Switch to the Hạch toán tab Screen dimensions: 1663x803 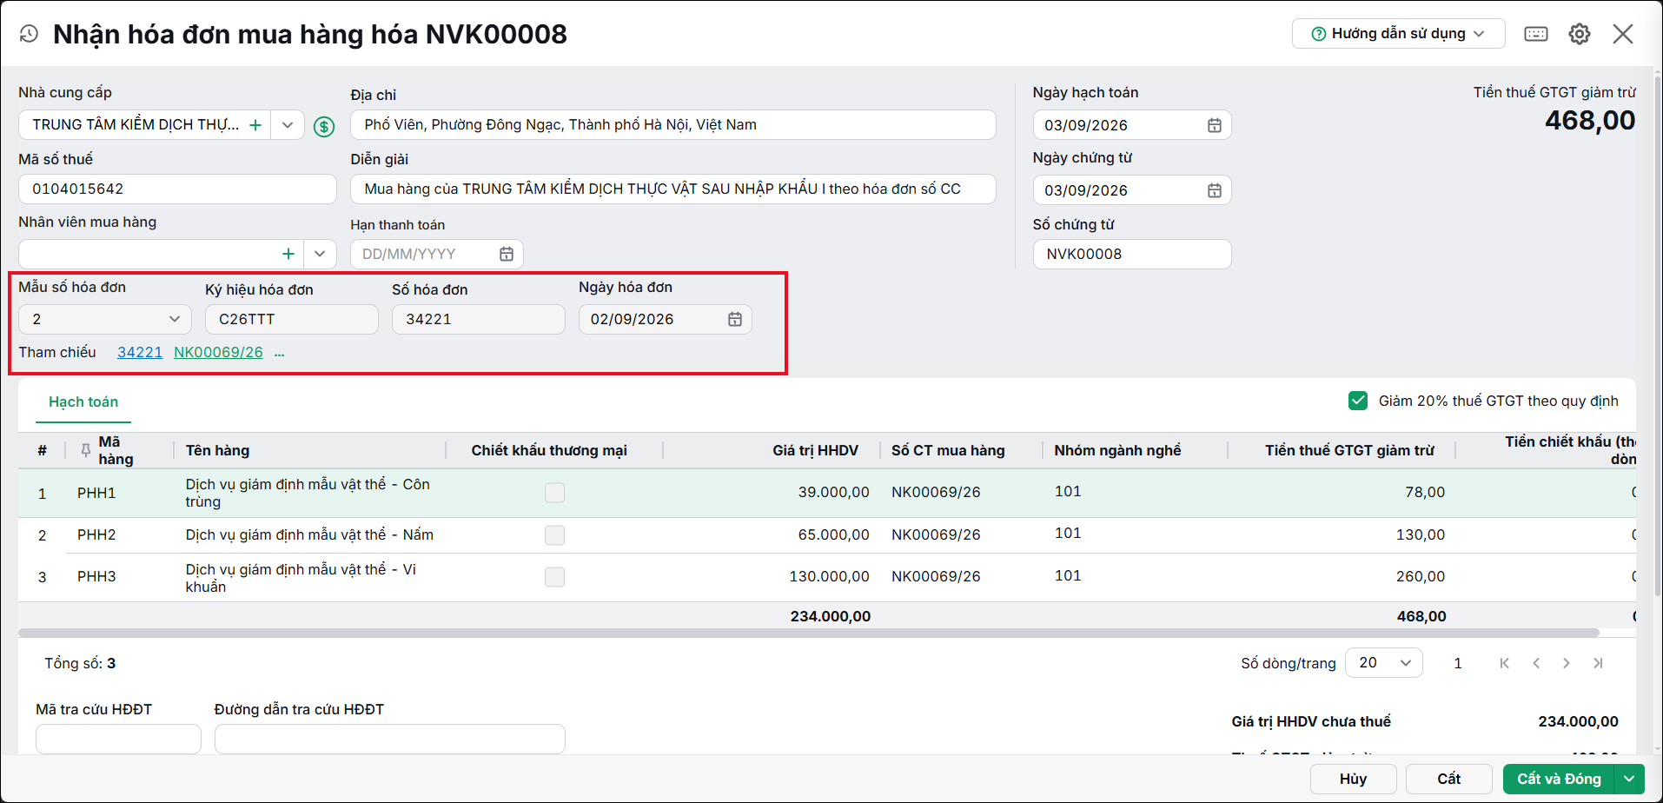[x=83, y=401]
